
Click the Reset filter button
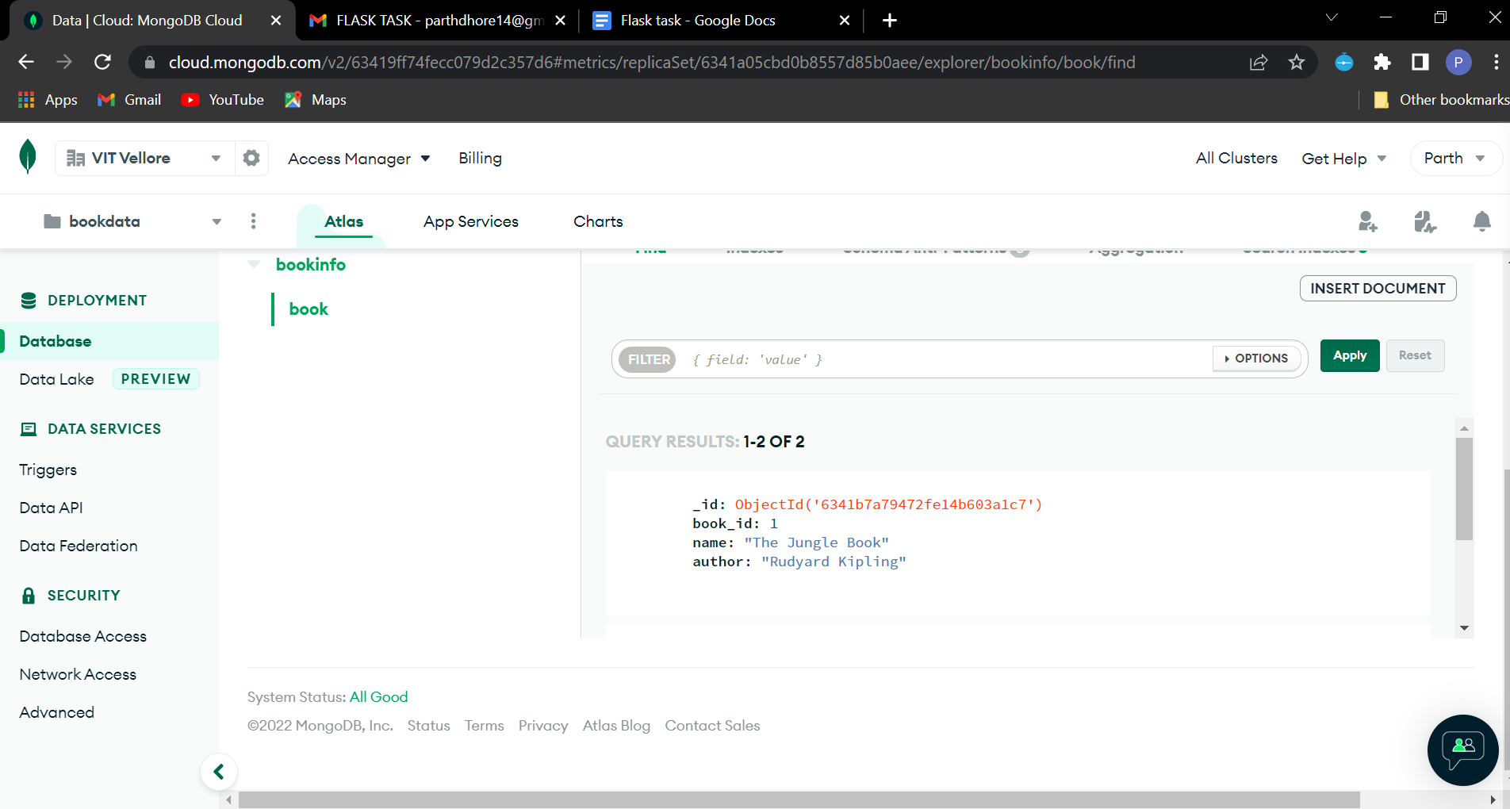[1415, 355]
